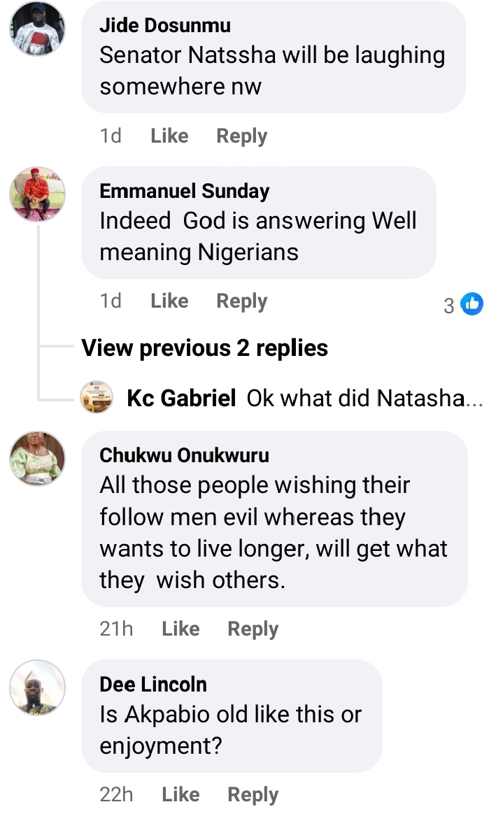Open Kc Gabriel's small reply avatar

click(x=97, y=398)
